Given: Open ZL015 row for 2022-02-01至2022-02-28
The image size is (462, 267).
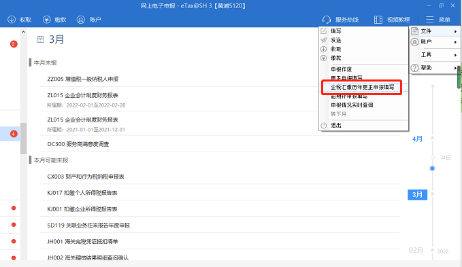Looking at the screenshot, I should click(x=220, y=99).
